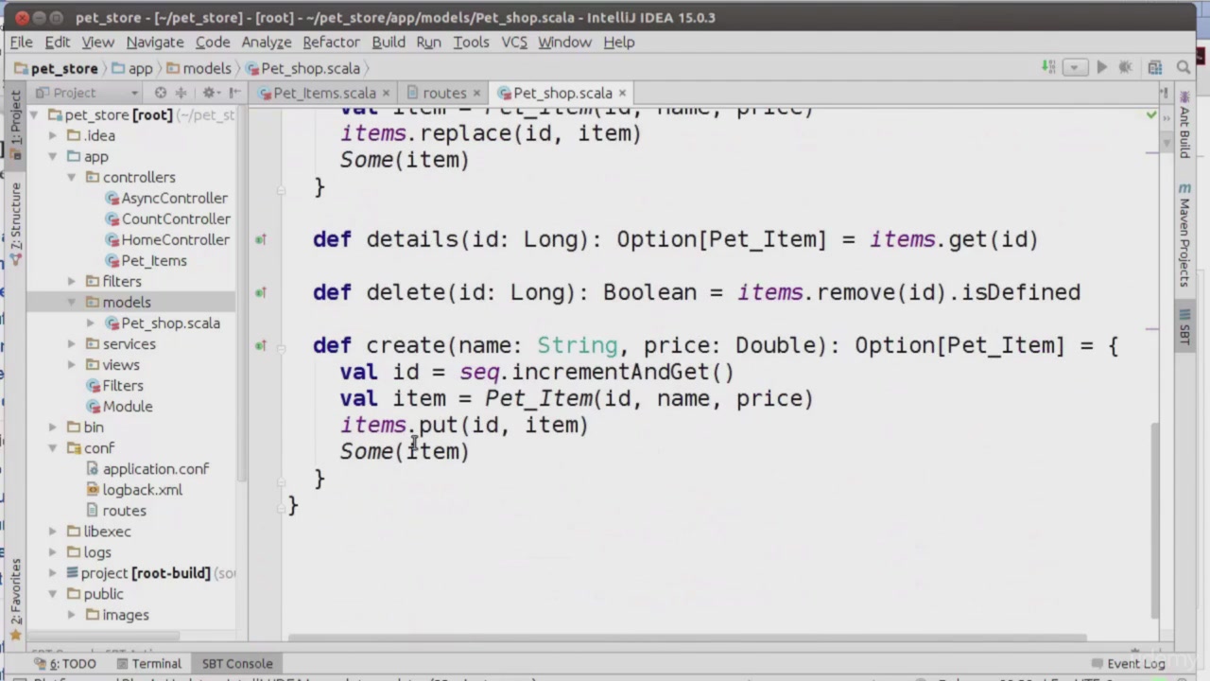The height and width of the screenshot is (681, 1210).
Task: Click the Search Everywhere magnifier
Action: (x=1183, y=67)
